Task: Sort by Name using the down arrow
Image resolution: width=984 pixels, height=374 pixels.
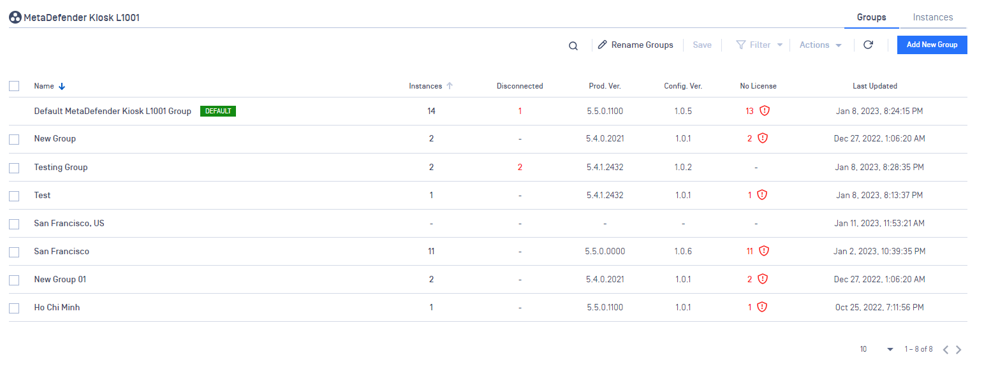Action: pyautogui.click(x=62, y=86)
